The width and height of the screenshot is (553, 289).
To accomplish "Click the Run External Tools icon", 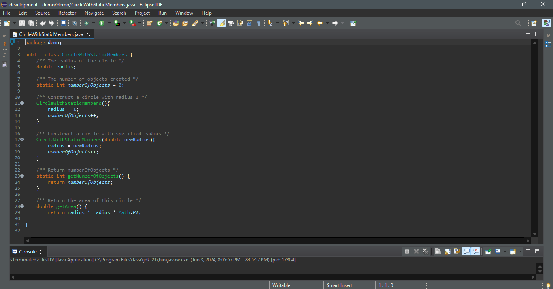I will [132, 23].
